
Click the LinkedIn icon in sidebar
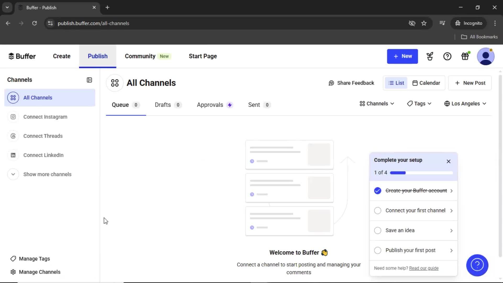coord(13,155)
